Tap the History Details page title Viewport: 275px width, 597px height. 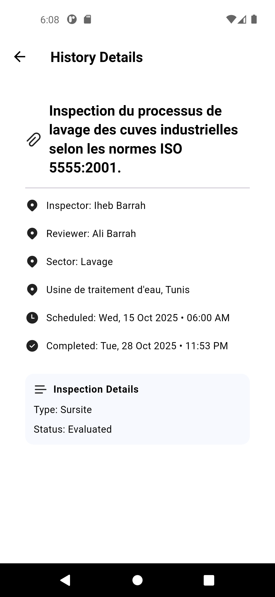tap(97, 57)
